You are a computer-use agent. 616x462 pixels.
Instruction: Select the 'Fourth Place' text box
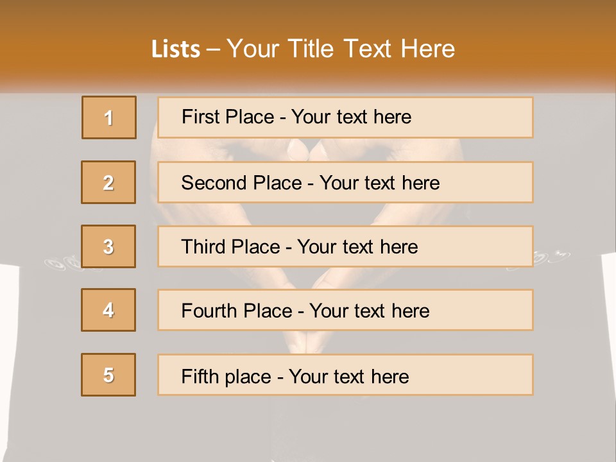tap(345, 310)
